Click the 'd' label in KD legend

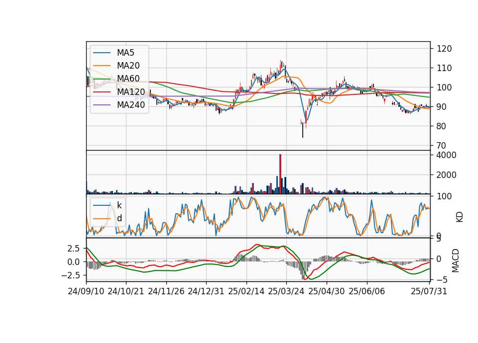pyautogui.click(x=119, y=218)
